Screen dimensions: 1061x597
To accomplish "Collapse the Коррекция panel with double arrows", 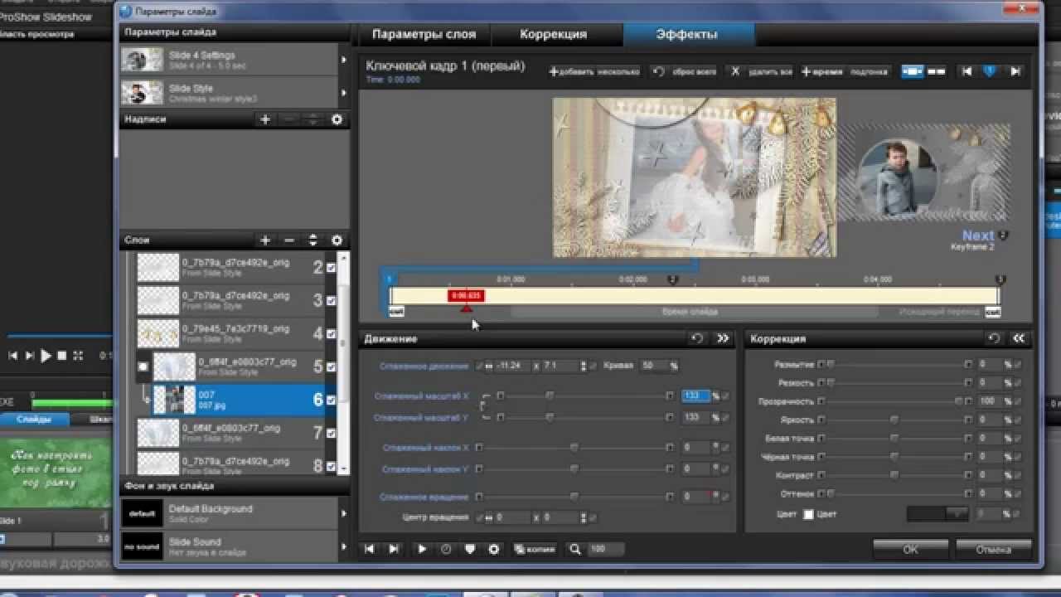I will point(1019,338).
